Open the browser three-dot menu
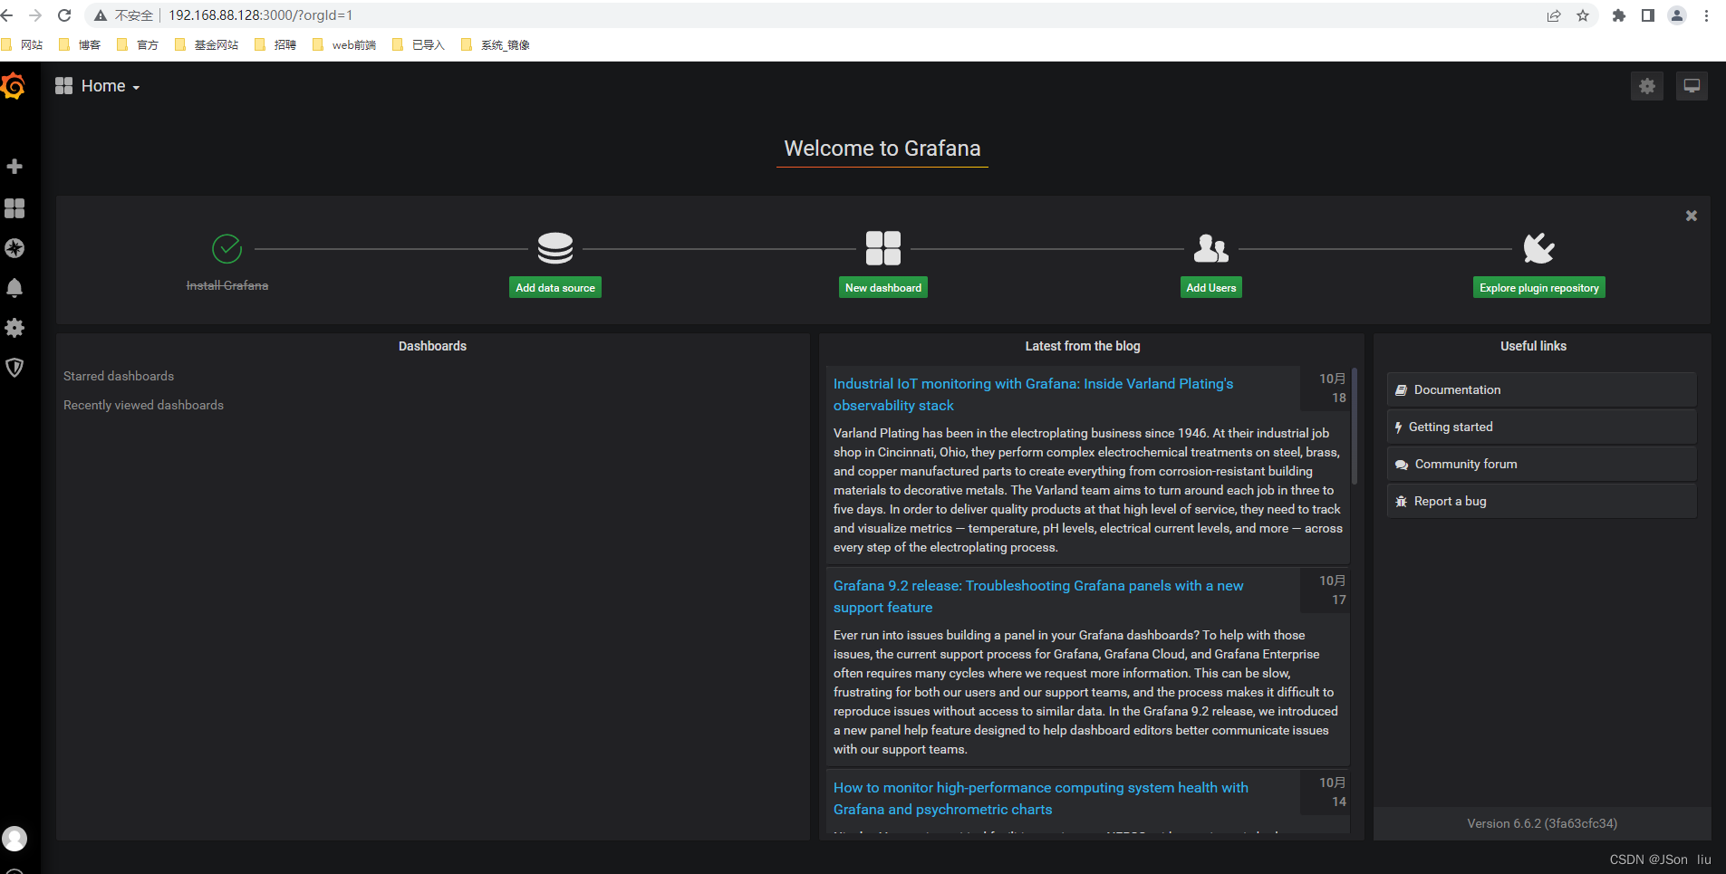The image size is (1726, 874). coord(1706,15)
